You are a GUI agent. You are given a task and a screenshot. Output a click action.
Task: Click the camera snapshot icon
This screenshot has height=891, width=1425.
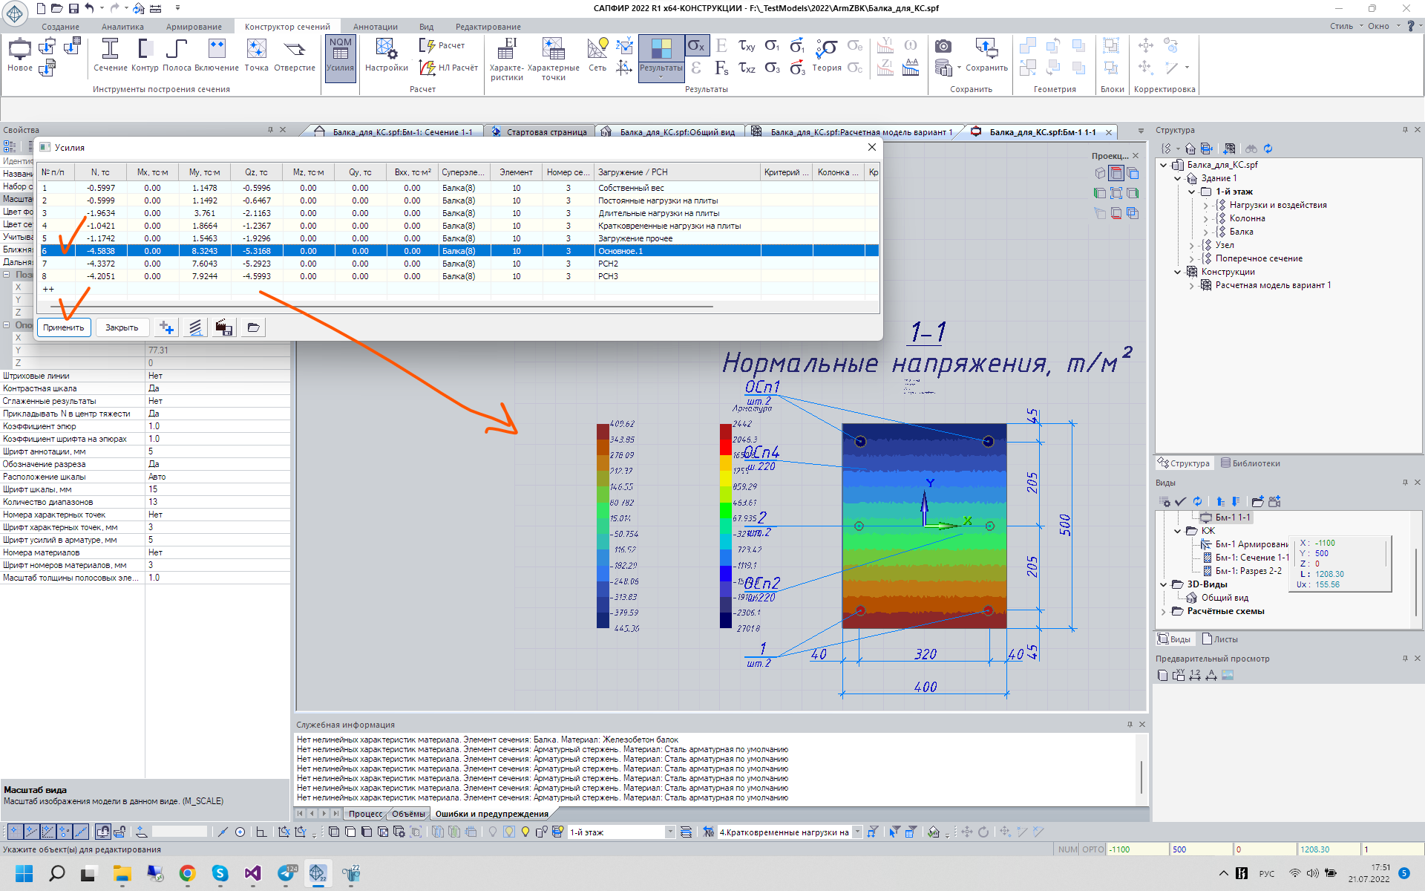pyautogui.click(x=943, y=46)
